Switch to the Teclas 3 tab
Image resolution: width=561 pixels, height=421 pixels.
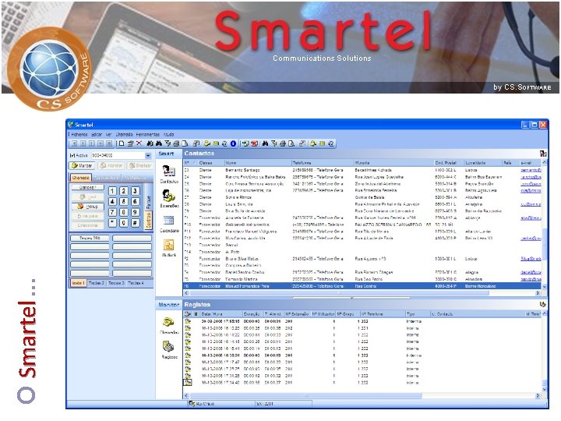coord(116,283)
